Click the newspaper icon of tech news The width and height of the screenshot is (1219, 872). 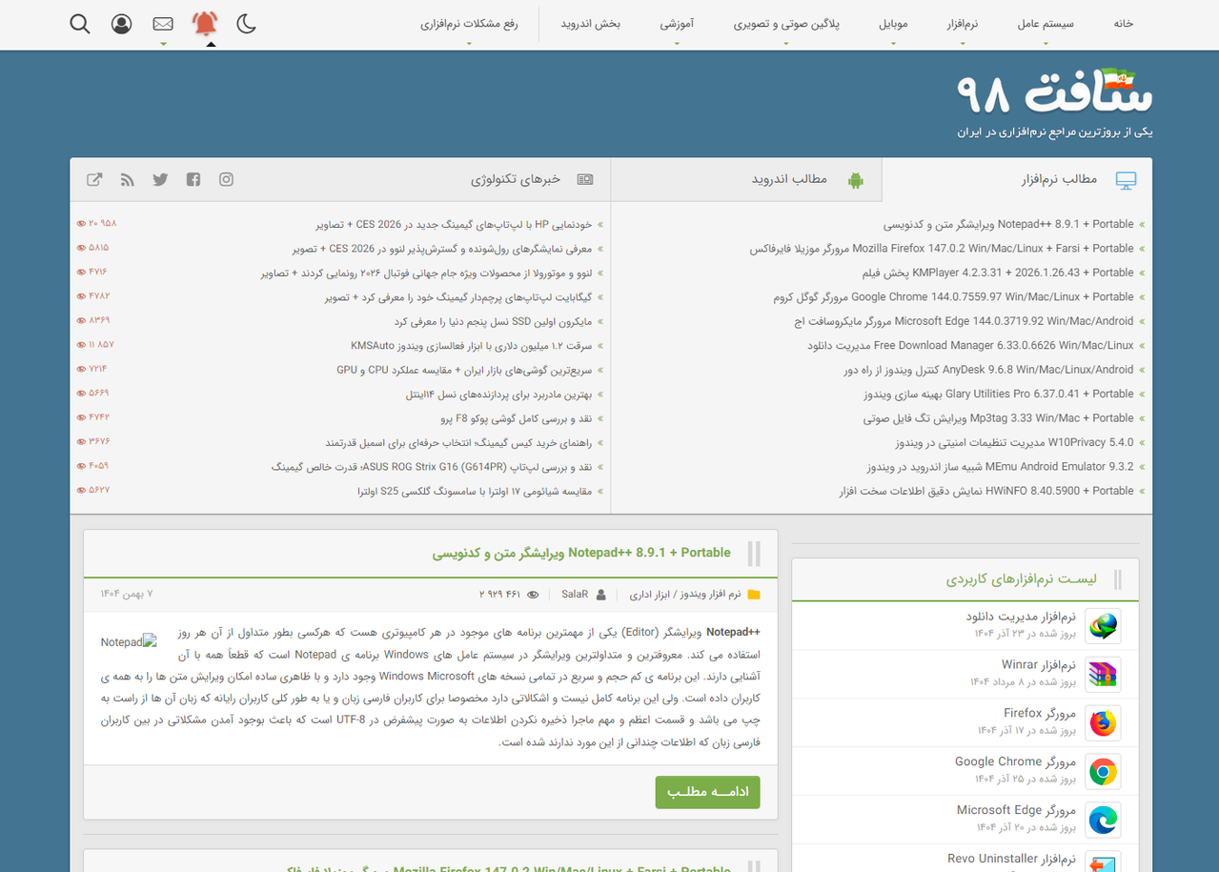click(584, 179)
